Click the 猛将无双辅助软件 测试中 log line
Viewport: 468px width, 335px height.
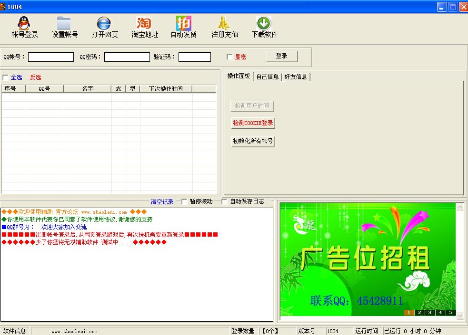tap(84, 242)
